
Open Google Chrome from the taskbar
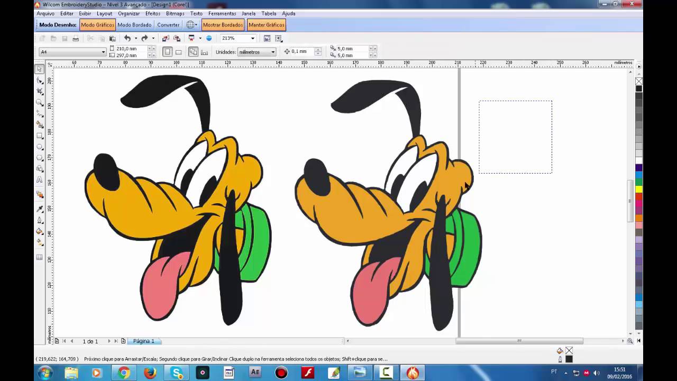point(123,373)
